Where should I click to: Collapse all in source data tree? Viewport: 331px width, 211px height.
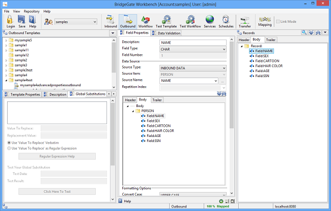pos(224,93)
